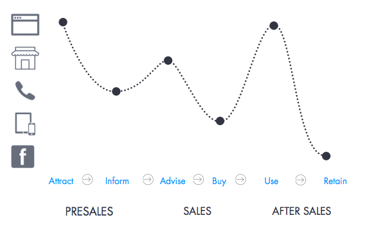This screenshot has height=238, width=376.
Task: Open the Attract stage link
Action: (x=61, y=181)
